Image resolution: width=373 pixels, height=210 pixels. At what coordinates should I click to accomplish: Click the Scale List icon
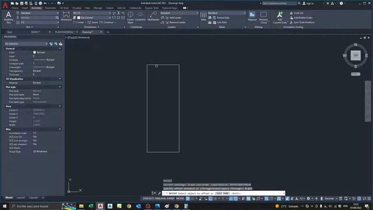291,13
